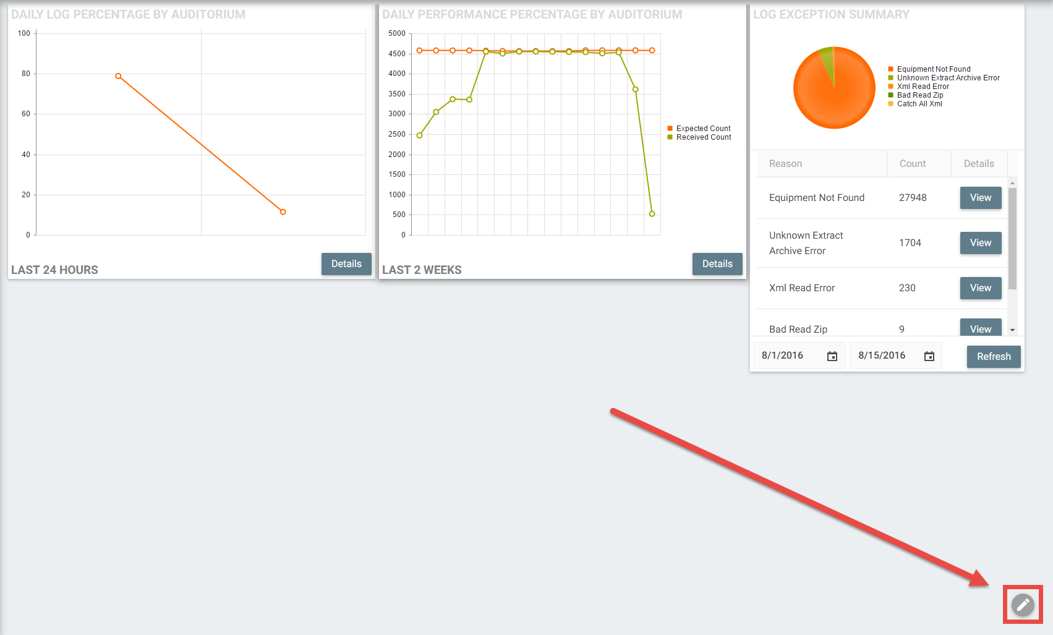Click the Xml Read Error legend item
The width and height of the screenshot is (1053, 635).
point(923,87)
